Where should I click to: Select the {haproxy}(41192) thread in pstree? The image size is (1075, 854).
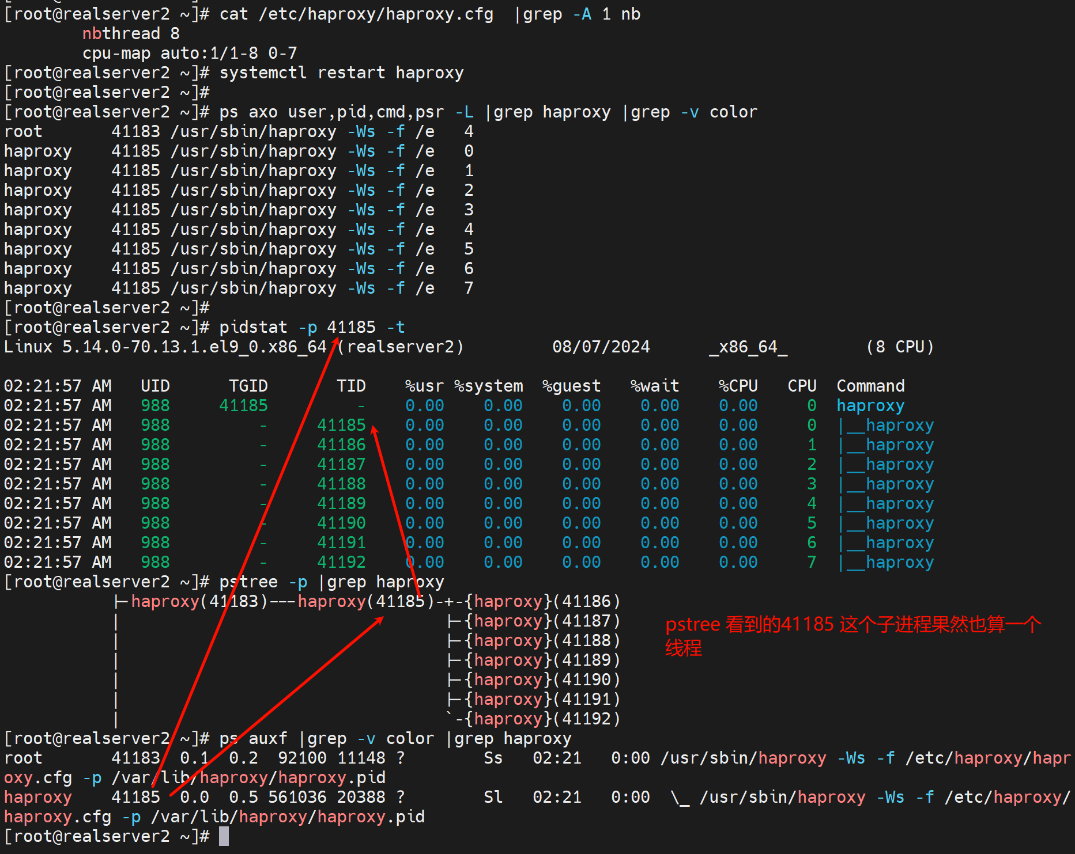tap(542, 719)
